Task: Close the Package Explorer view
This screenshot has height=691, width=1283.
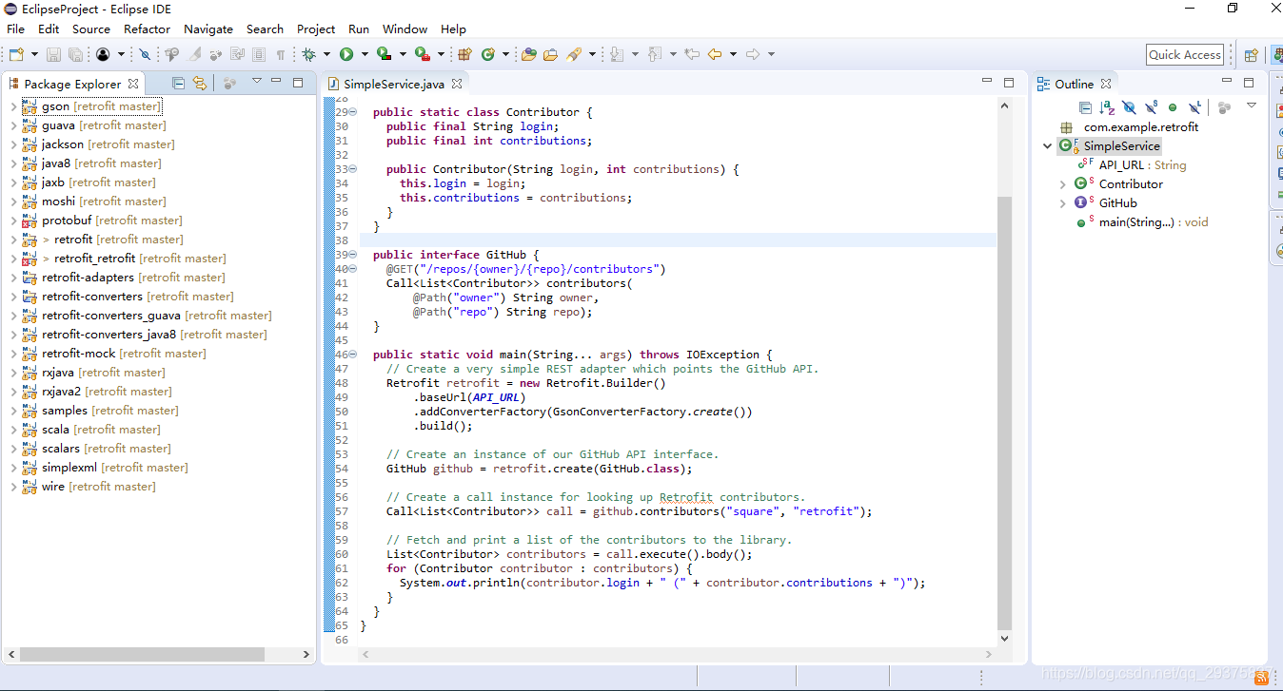Action: (133, 84)
